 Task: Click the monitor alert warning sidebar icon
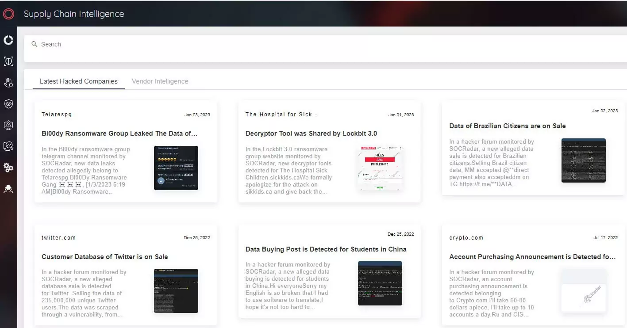pyautogui.click(x=8, y=125)
